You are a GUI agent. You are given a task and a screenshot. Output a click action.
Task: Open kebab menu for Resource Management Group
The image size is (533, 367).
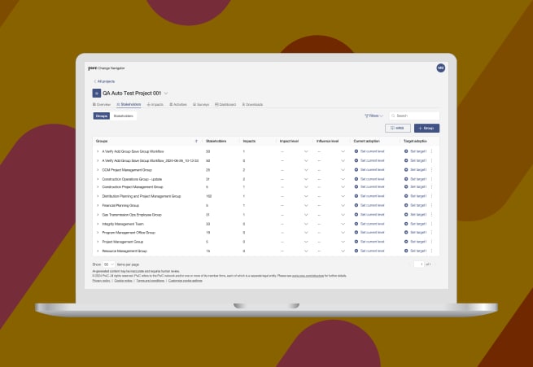coord(431,251)
